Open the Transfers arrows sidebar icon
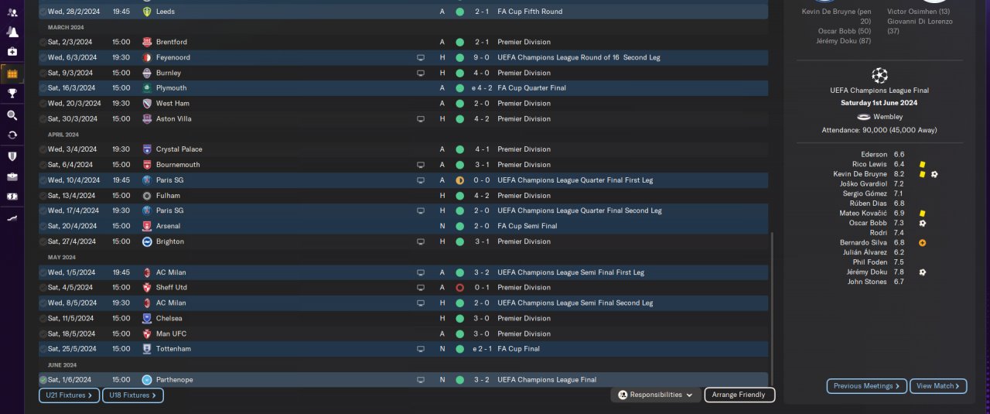 click(12, 135)
